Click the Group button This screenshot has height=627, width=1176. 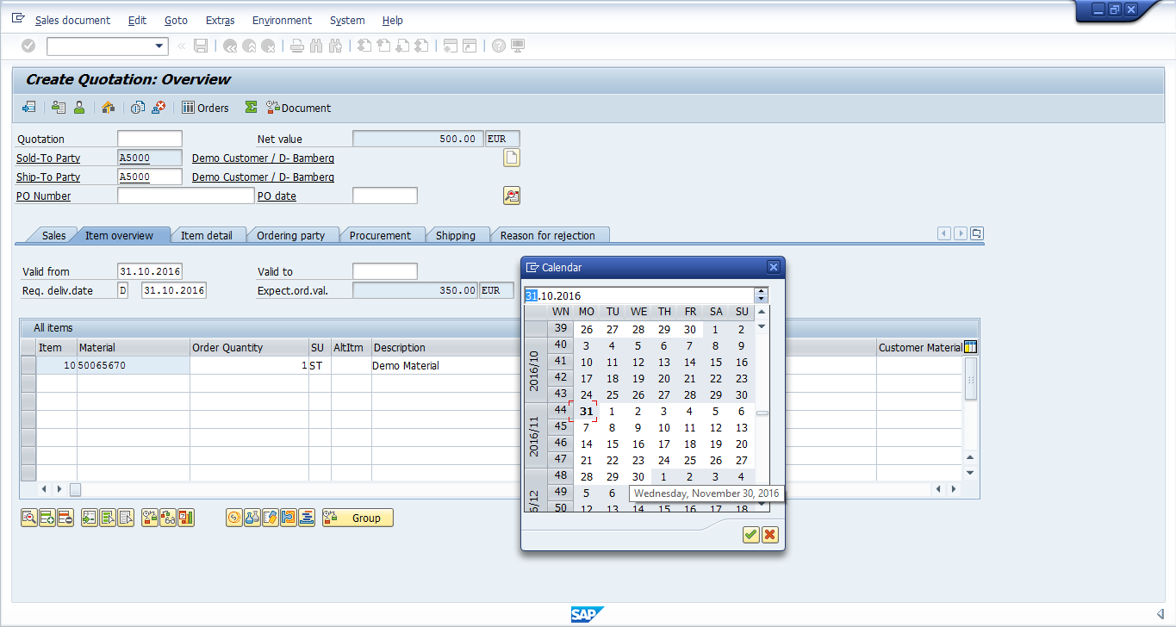point(358,518)
